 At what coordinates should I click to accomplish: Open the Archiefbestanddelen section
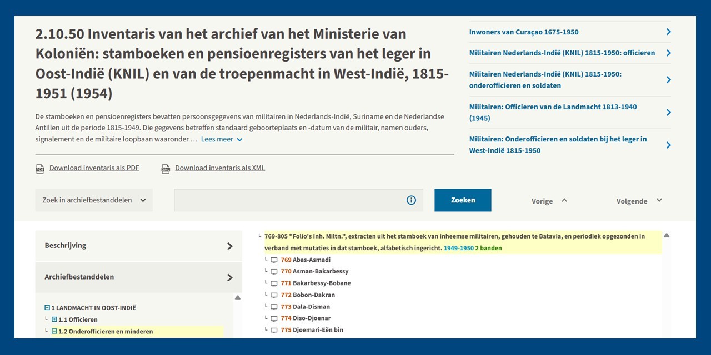point(138,277)
